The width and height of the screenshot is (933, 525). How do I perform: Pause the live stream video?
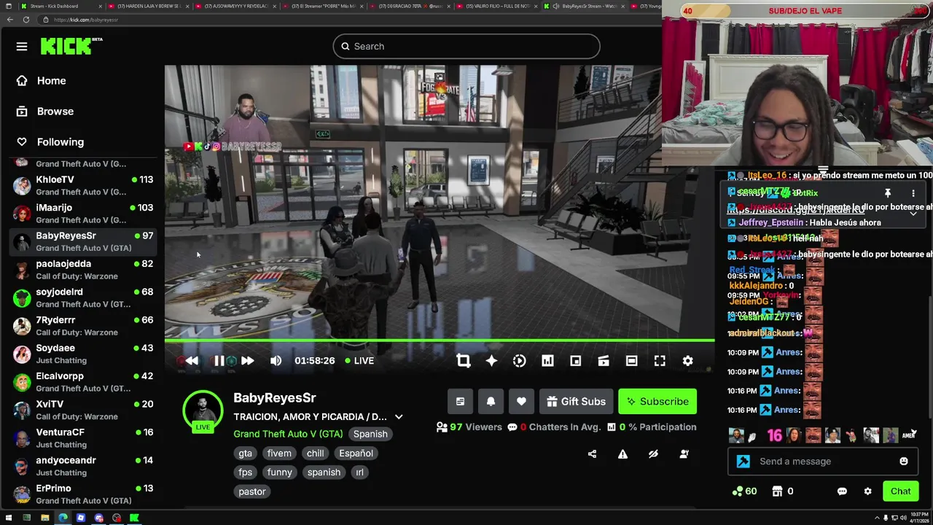click(219, 361)
